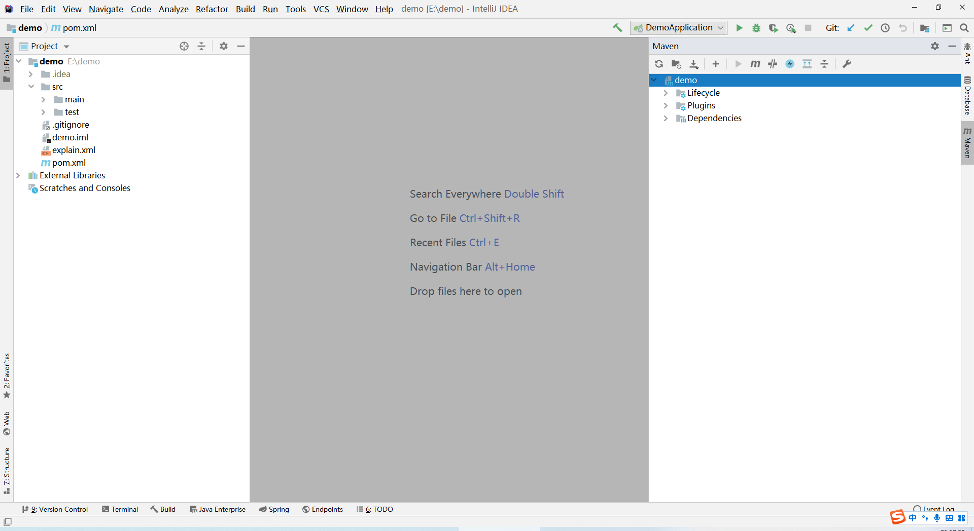Open Maven settings wrench icon
This screenshot has width=974, height=531.
point(847,64)
